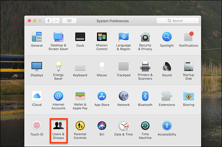Image resolution: width=222 pixels, height=147 pixels.
Task: Close the System Preferences window
Action: pos(29,21)
